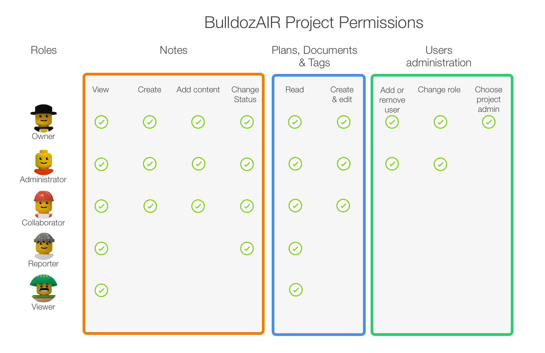Image resolution: width=545 pixels, height=353 pixels.
Task: Click the Collaborator red hardhat avatar
Action: [43, 204]
